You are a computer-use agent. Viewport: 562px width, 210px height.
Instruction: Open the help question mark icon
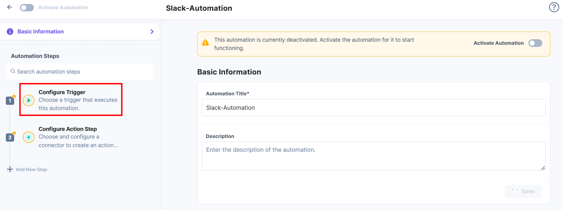click(x=554, y=7)
